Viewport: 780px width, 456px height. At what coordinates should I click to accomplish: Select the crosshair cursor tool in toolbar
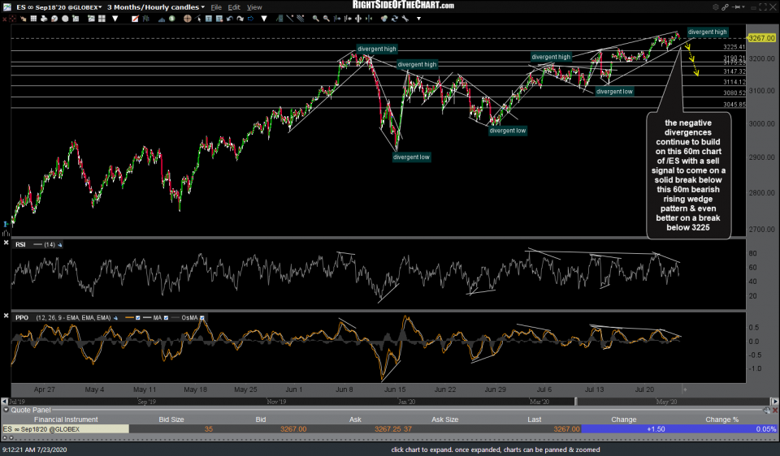pyautogui.click(x=12, y=19)
